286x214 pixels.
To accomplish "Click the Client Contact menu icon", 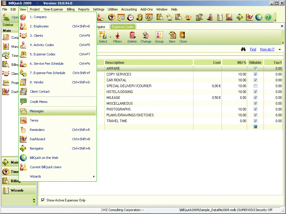I will (23, 92).
